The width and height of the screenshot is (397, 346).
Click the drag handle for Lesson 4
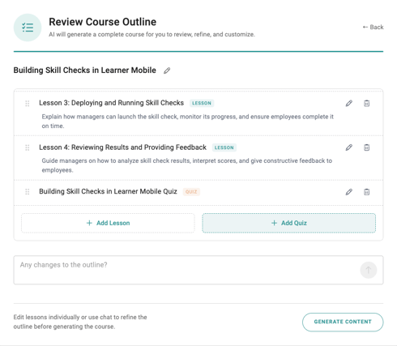(x=28, y=147)
